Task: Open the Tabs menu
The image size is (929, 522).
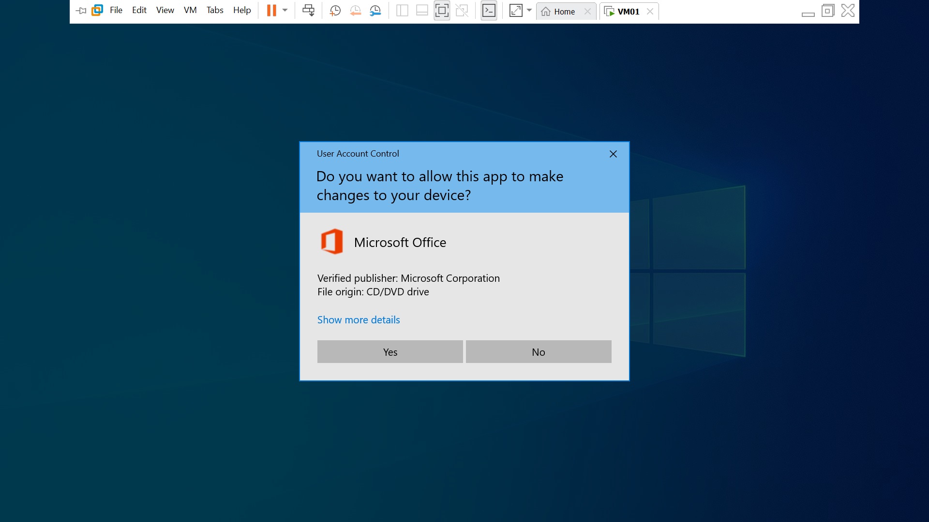Action: (215, 10)
